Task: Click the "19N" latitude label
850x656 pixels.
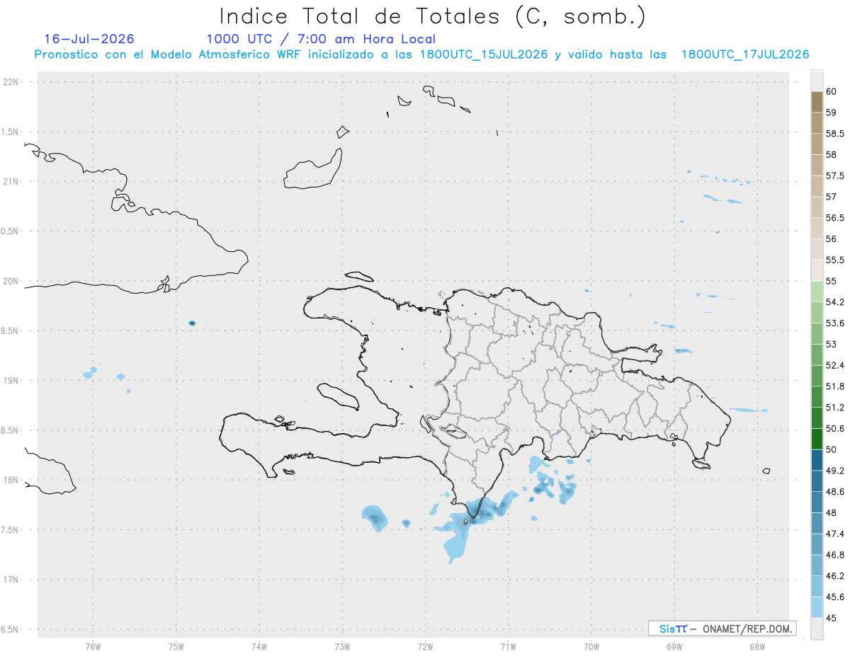Action: tap(12, 381)
